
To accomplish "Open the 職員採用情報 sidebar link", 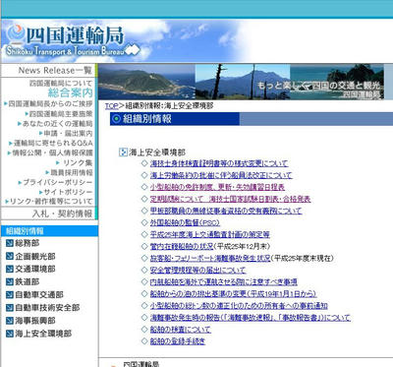I will point(72,172).
